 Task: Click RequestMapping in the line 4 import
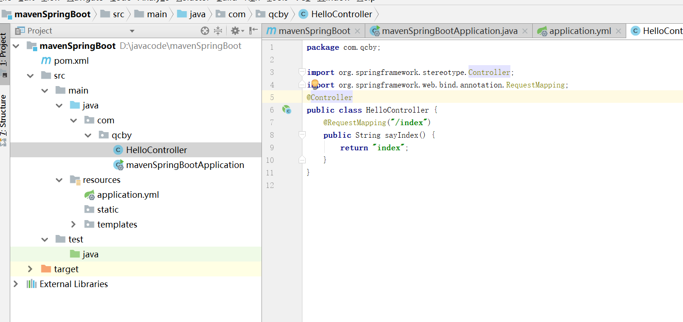[x=535, y=85]
